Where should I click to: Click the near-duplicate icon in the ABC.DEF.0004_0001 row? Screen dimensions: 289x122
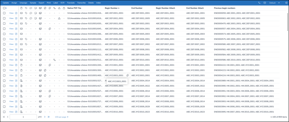50,29
